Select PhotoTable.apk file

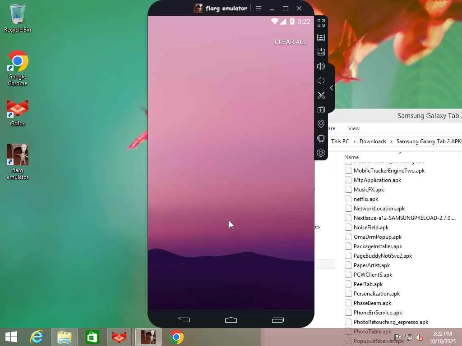[x=372, y=331]
